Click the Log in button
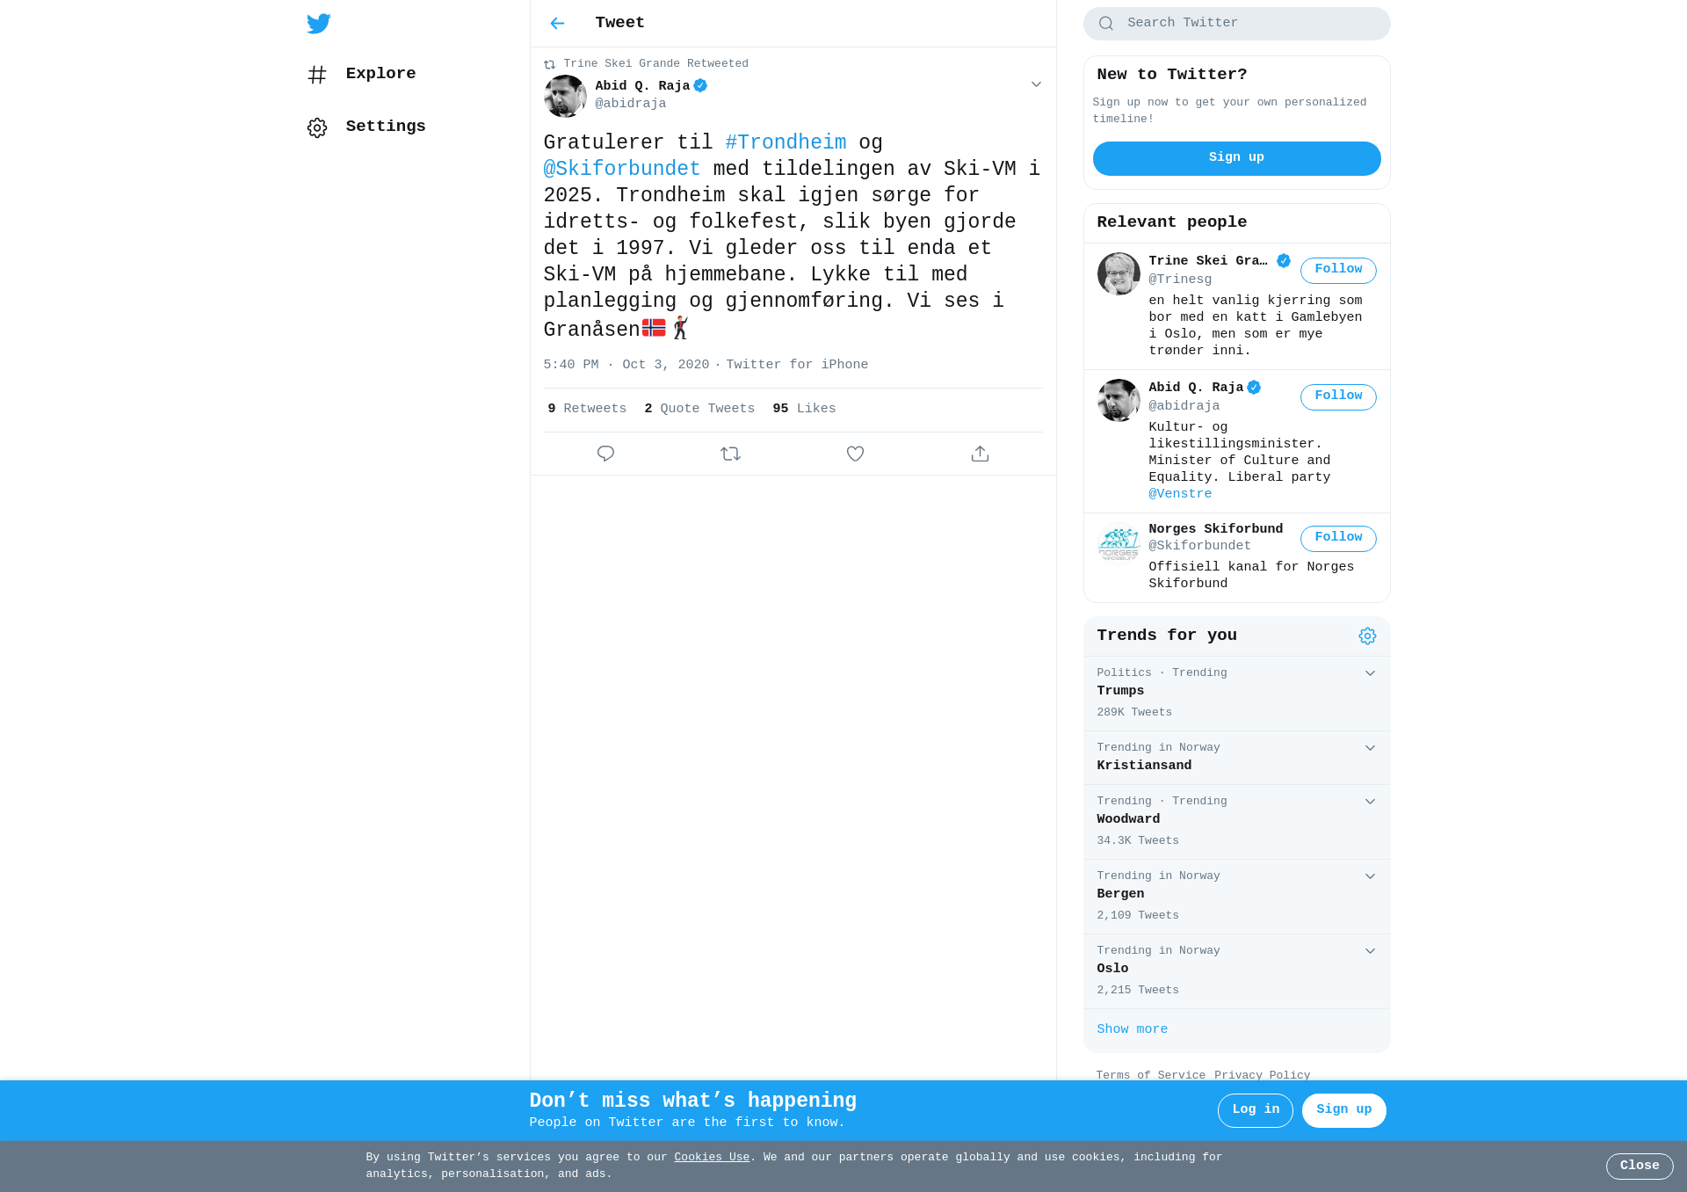The height and width of the screenshot is (1192, 1687). [1255, 1110]
